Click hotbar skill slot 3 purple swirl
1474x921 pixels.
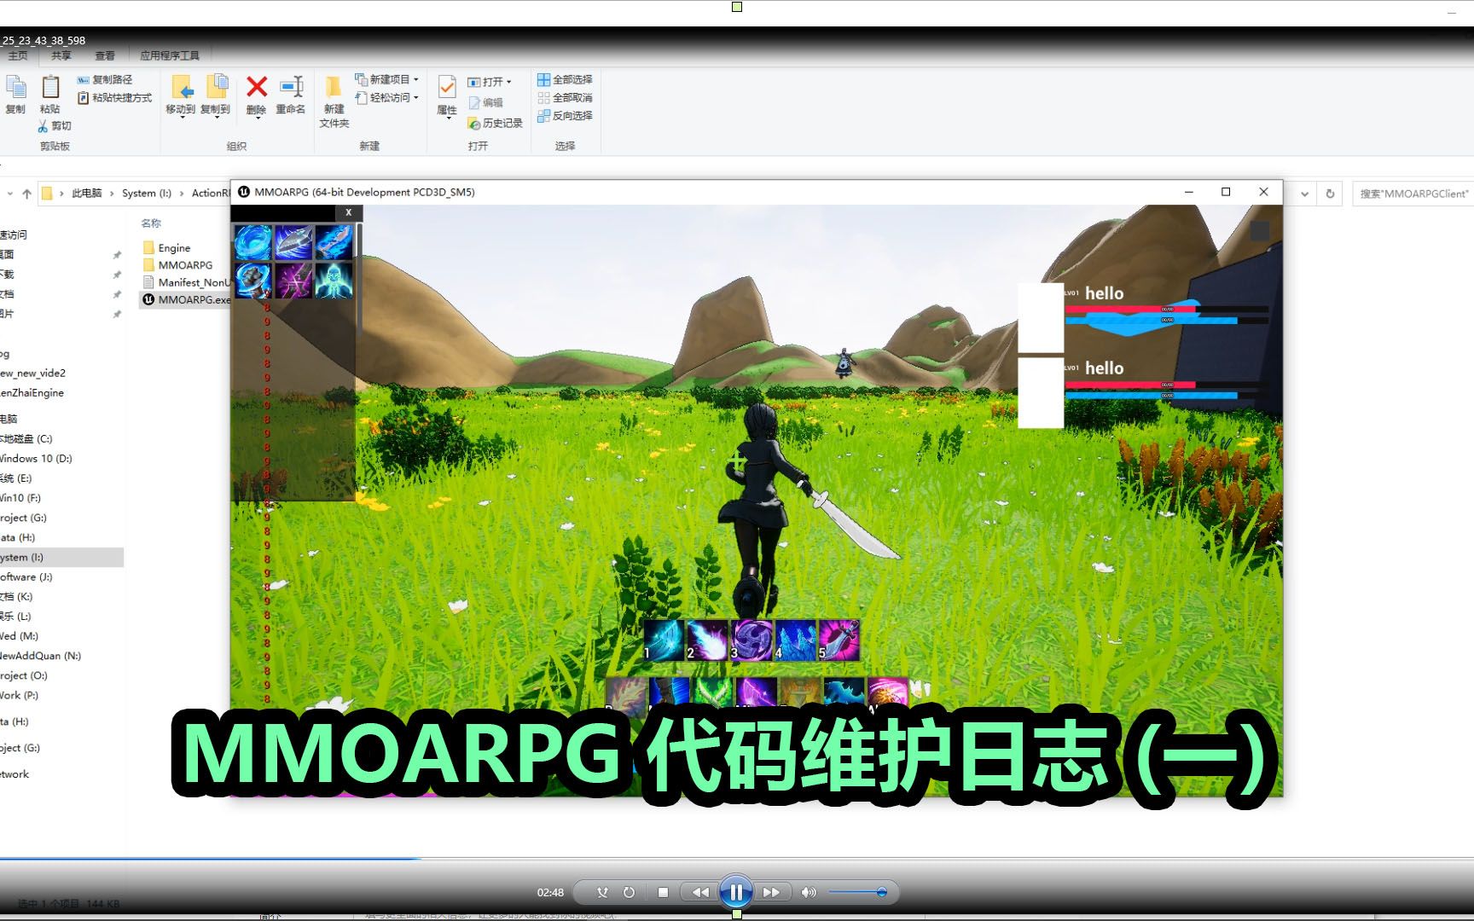pos(752,640)
